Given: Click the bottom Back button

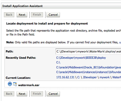Looking at the screenshot, I should point(9,94).
